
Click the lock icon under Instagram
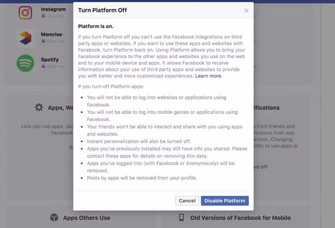coord(44,16)
